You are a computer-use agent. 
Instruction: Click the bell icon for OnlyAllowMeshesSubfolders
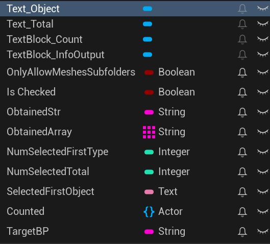[x=242, y=72]
